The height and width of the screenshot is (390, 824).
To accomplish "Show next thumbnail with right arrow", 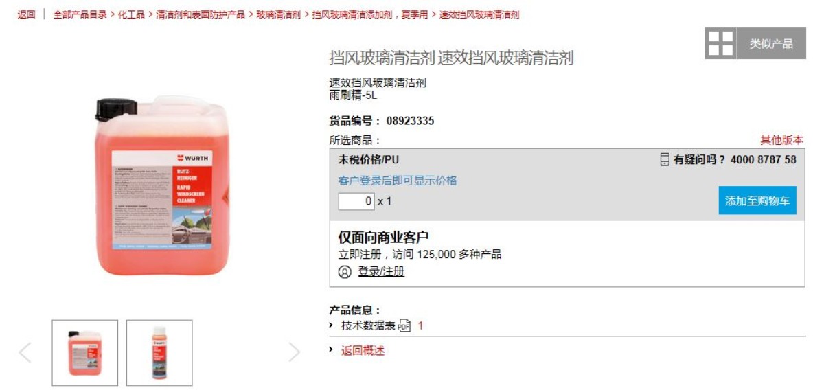I will (x=295, y=352).
